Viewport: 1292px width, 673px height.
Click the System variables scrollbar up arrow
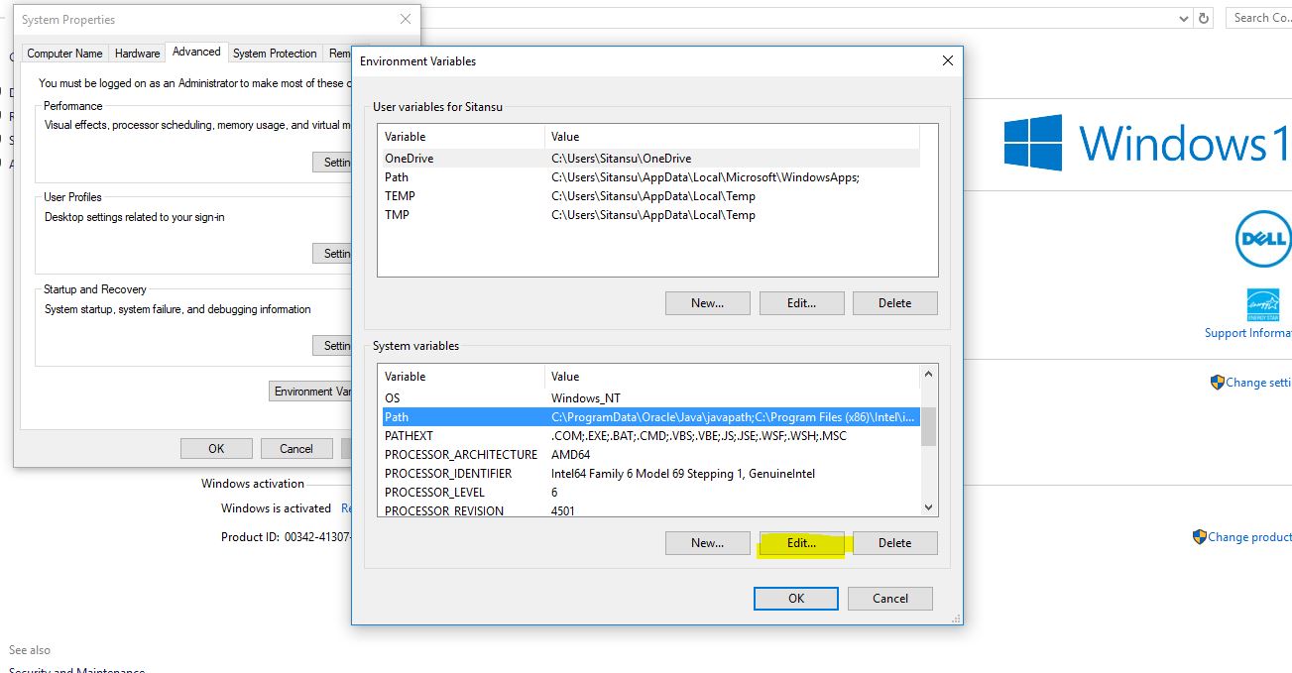coord(928,375)
